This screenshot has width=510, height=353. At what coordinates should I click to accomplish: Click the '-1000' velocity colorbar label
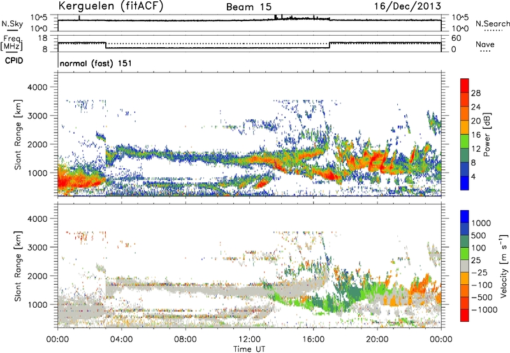click(x=484, y=310)
